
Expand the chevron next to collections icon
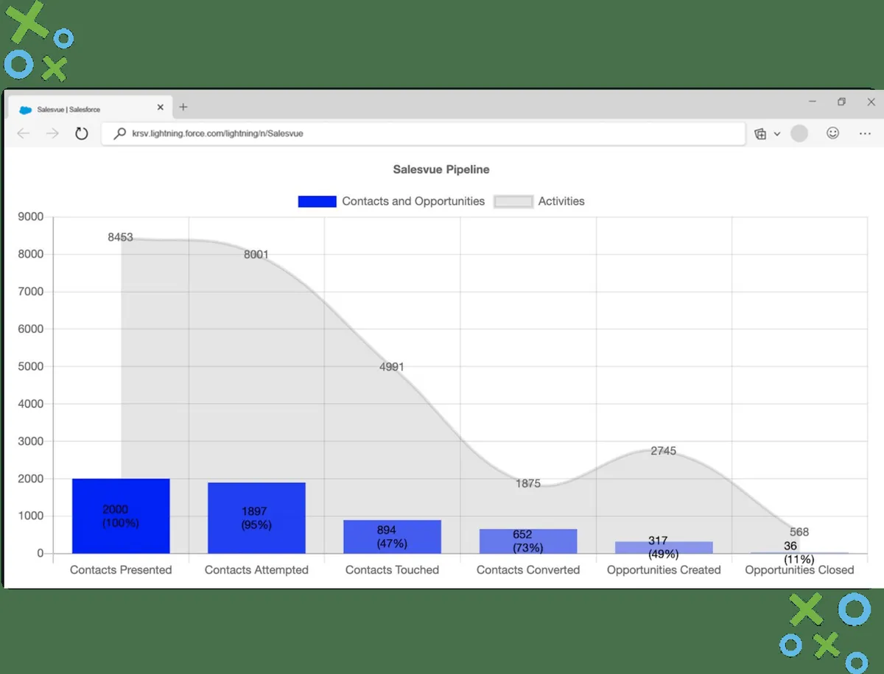(776, 134)
